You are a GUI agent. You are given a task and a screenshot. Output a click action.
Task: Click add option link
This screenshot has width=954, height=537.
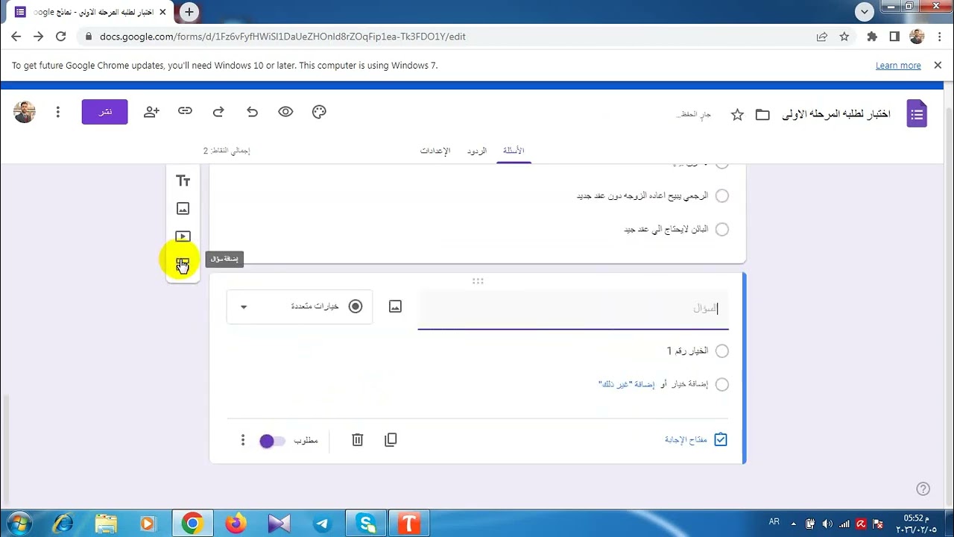689,385
